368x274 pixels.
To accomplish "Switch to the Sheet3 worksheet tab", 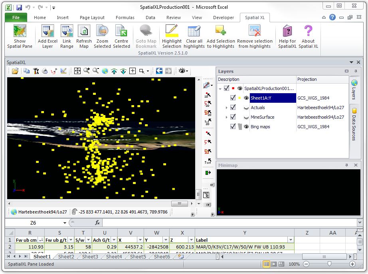I will [x=90, y=257].
